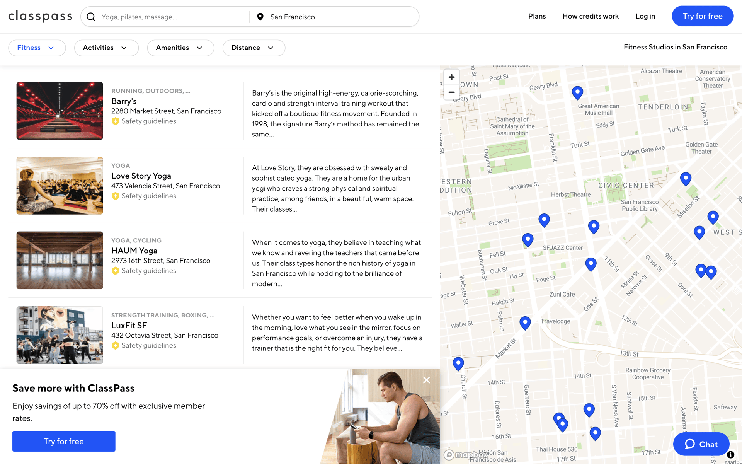This screenshot has height=464, width=742.
Task: Click the ClassPass logo
Action: tap(40, 16)
